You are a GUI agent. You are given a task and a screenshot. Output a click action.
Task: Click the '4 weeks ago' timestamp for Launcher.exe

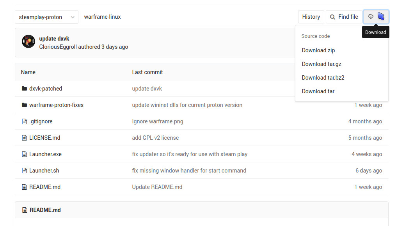pyautogui.click(x=367, y=154)
